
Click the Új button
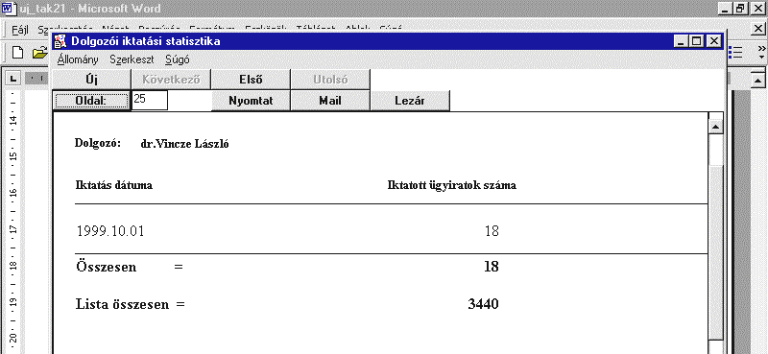(91, 80)
